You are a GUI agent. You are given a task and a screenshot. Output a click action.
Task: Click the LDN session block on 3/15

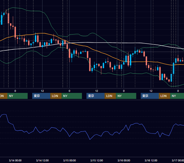tap(110, 96)
